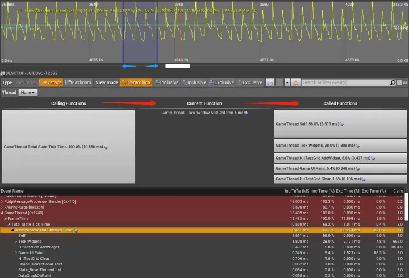
Task: Select GameThread:Self 56.0% called function
Action: [340, 124]
